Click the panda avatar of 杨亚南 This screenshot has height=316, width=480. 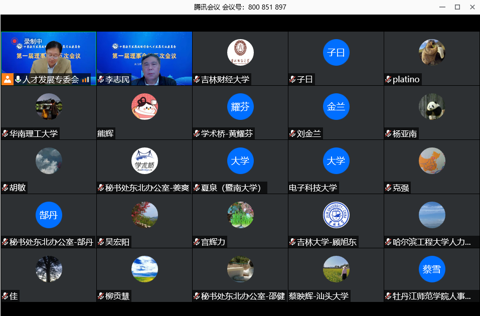(x=432, y=106)
